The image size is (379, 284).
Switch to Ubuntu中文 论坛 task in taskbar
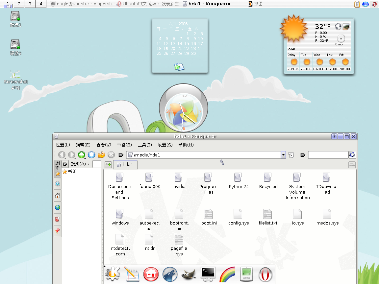(x=148, y=4)
